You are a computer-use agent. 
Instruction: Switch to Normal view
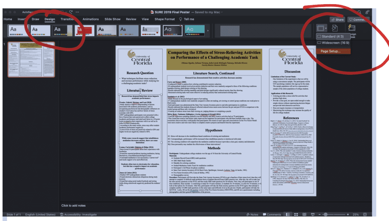(x=288, y=215)
